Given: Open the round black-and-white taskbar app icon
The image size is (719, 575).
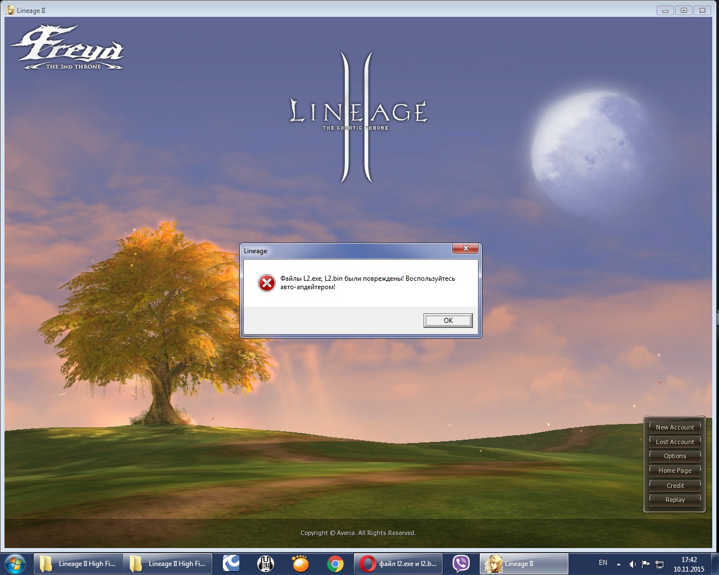Looking at the screenshot, I should [x=265, y=563].
